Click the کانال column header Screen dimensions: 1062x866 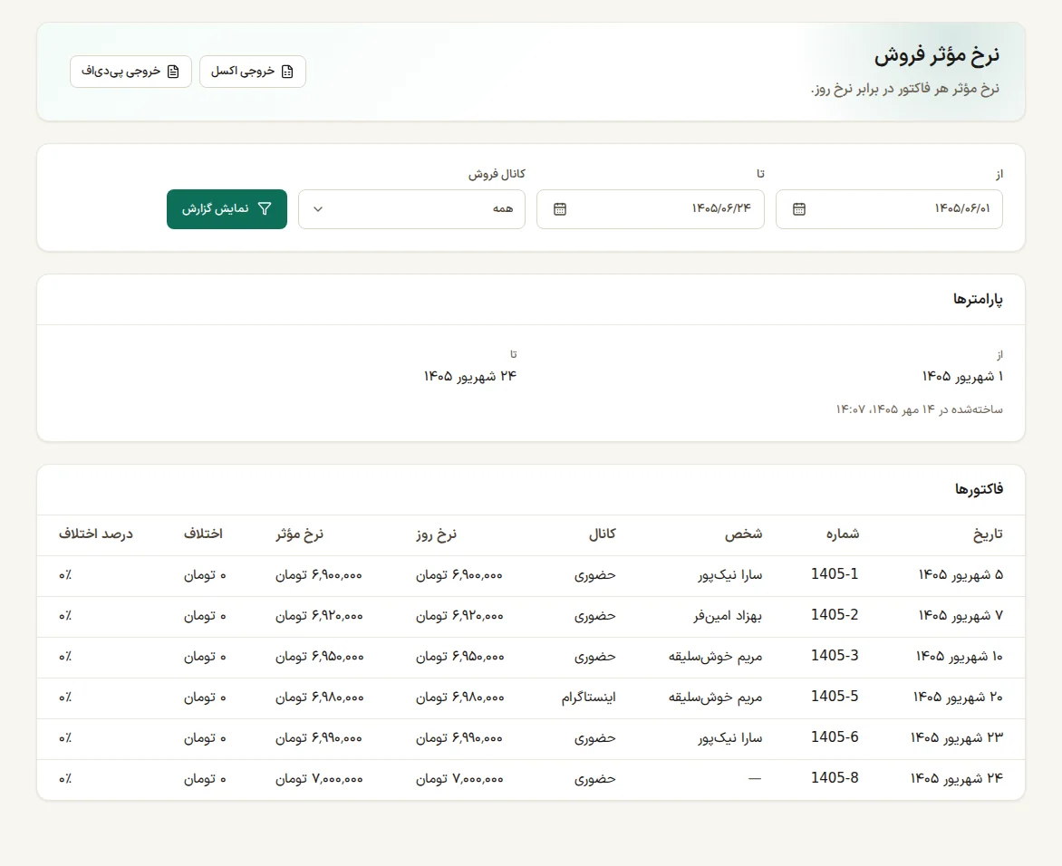pos(602,534)
